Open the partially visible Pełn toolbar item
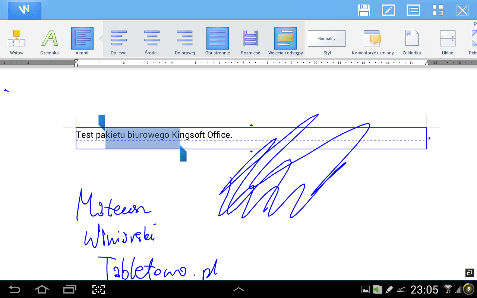The height and width of the screenshot is (298, 477). (x=473, y=42)
